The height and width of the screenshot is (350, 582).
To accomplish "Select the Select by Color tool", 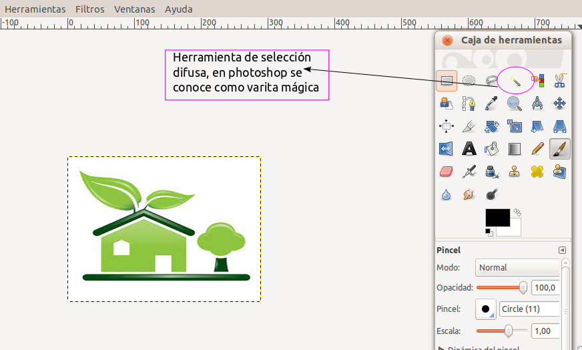I will (537, 80).
